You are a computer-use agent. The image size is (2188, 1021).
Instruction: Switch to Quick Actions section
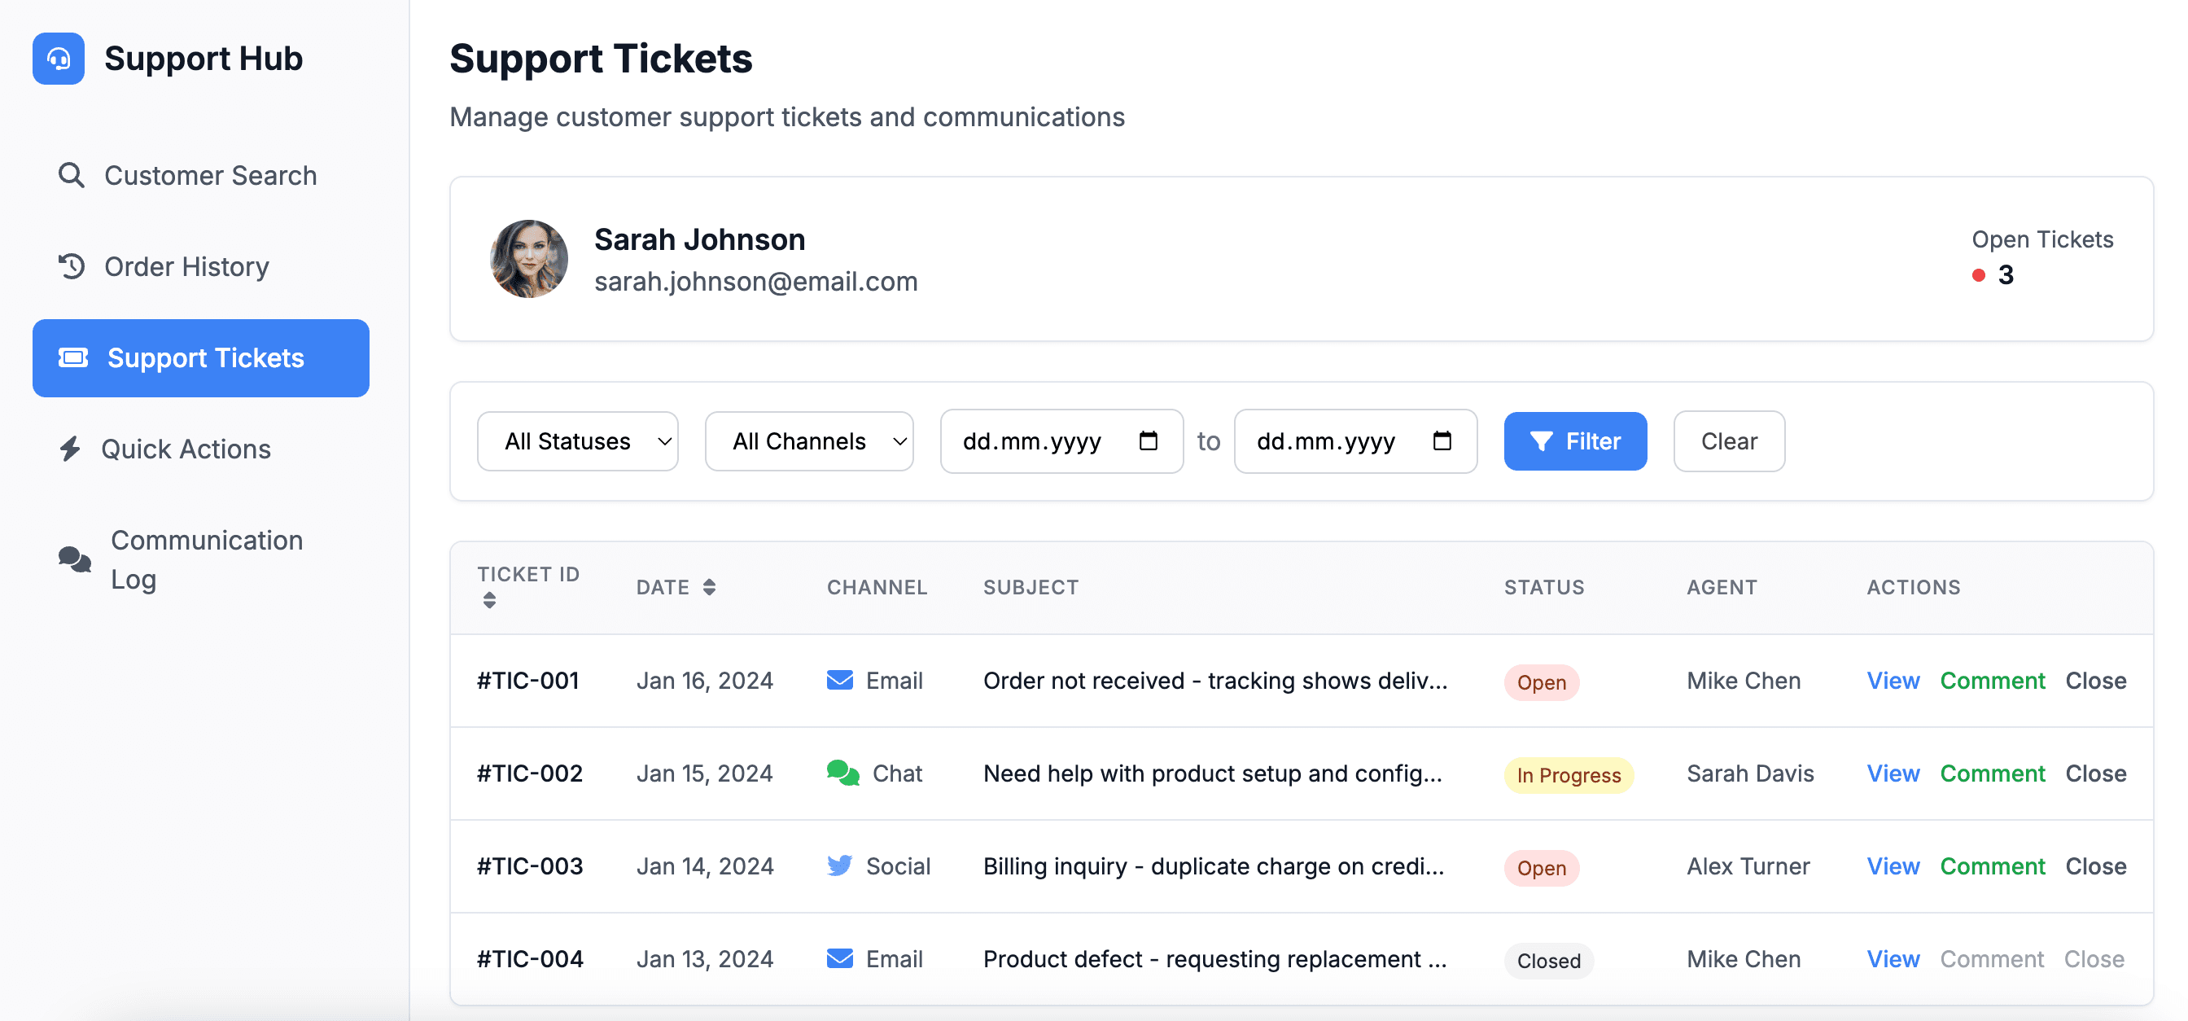pyautogui.click(x=188, y=449)
